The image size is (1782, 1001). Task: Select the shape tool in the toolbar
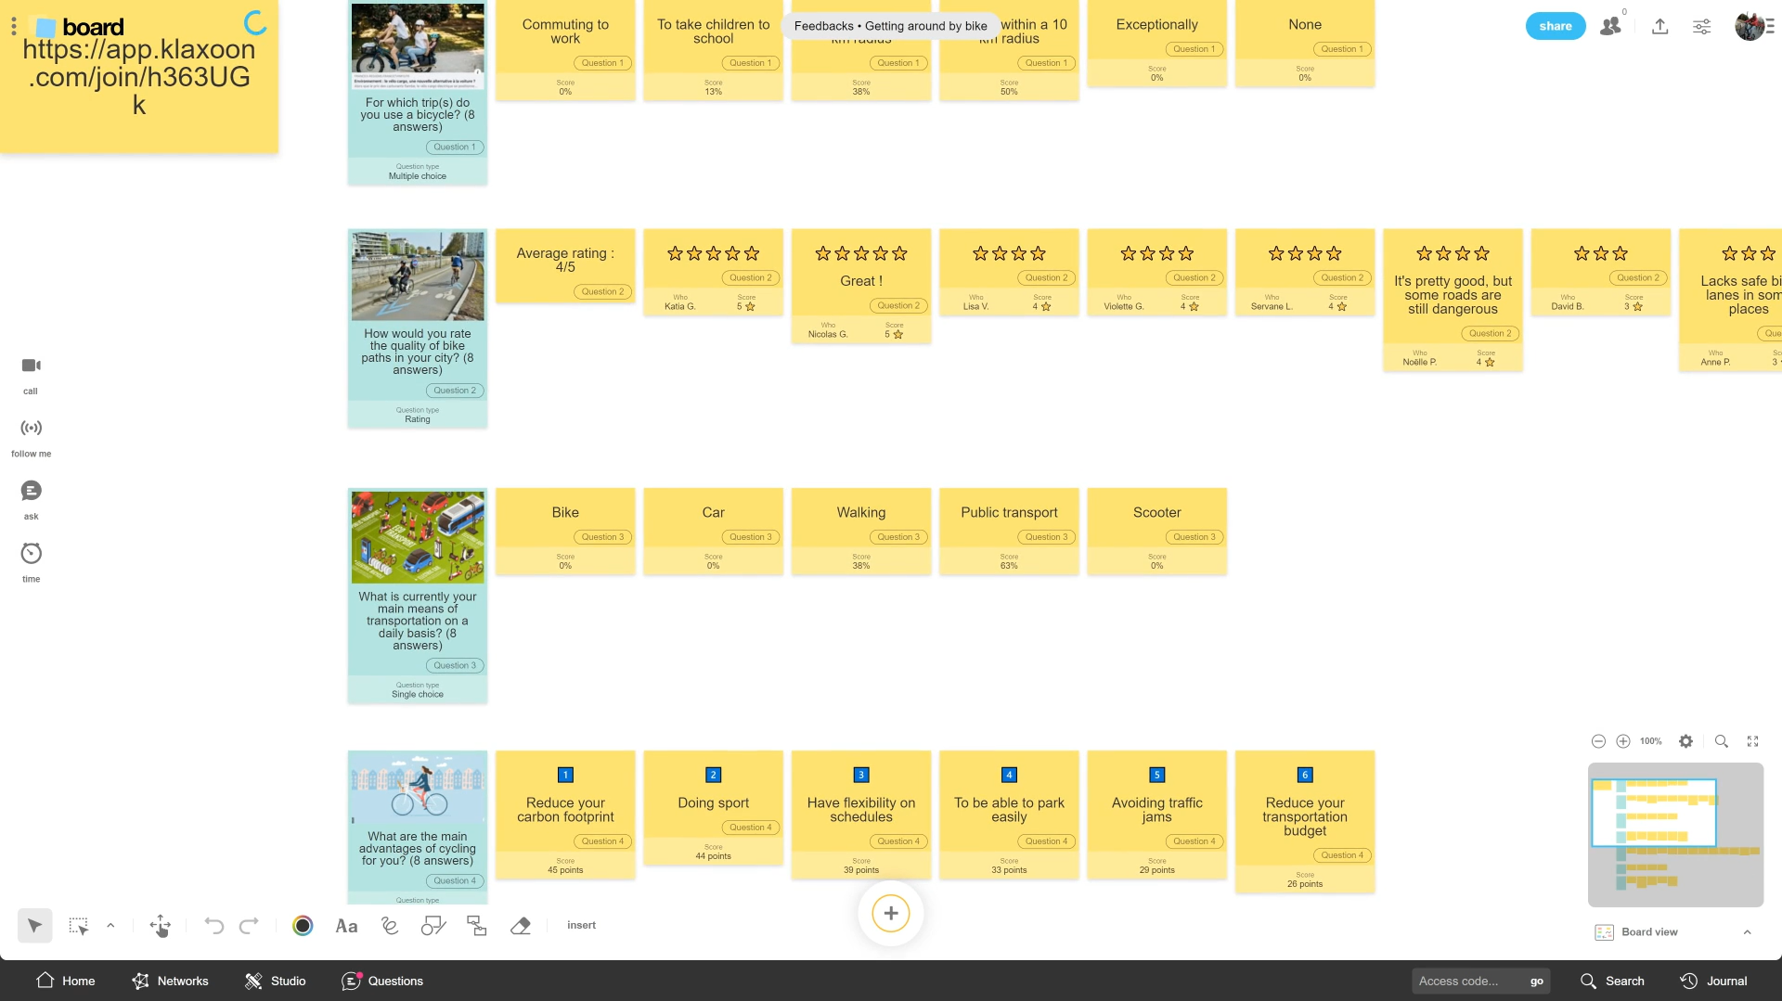[433, 925]
